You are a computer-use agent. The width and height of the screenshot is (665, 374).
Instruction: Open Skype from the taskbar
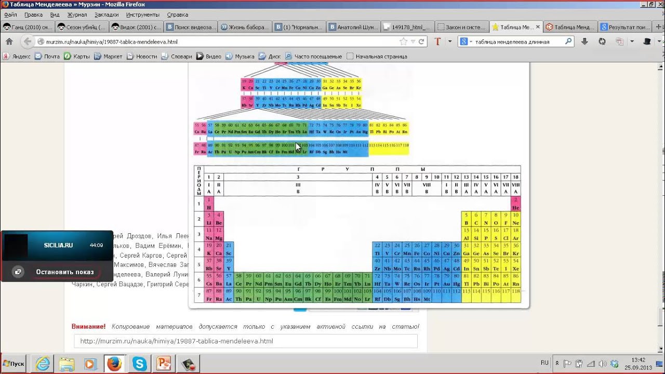pos(139,364)
